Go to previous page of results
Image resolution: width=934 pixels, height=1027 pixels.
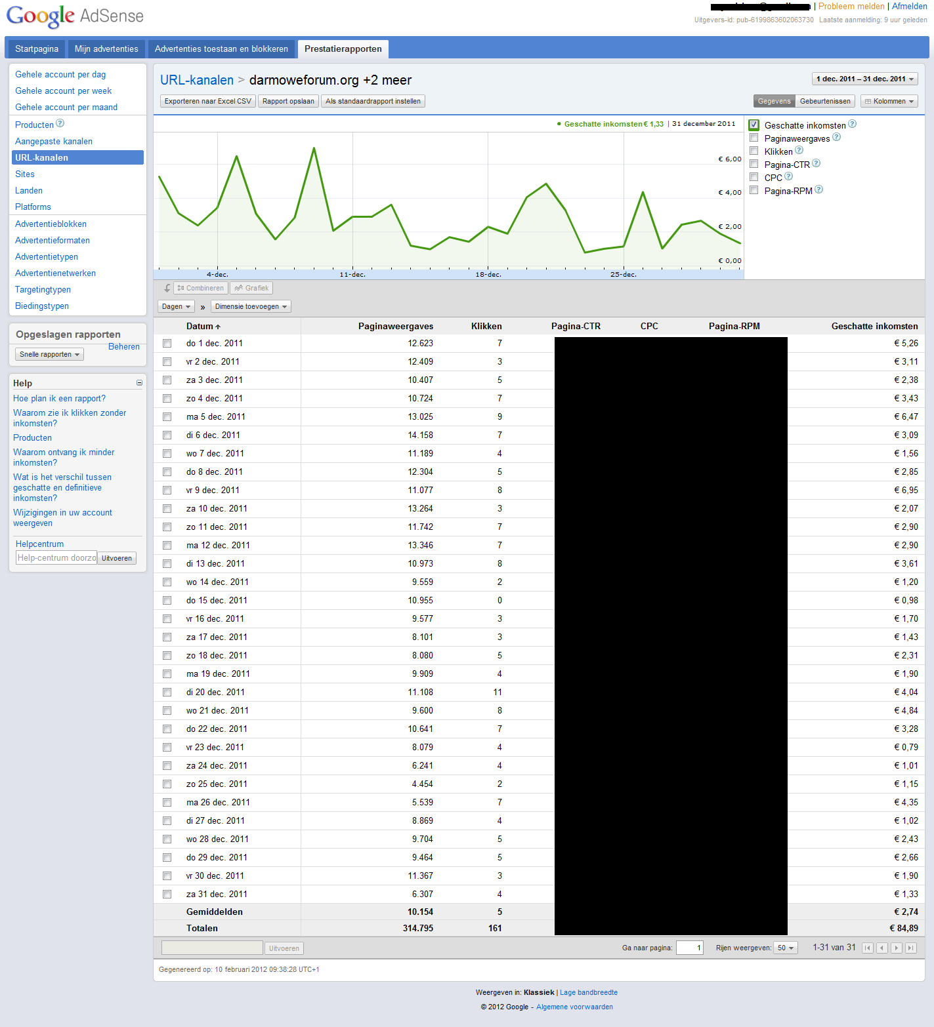(x=882, y=948)
